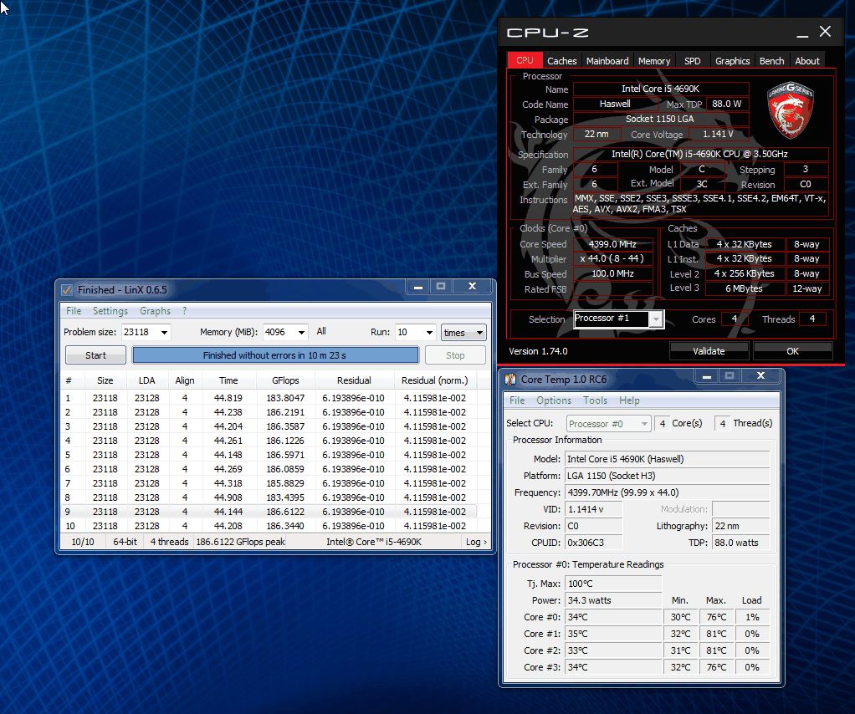
Task: Click the Core #0 load 1% value
Action: pyautogui.click(x=752, y=617)
